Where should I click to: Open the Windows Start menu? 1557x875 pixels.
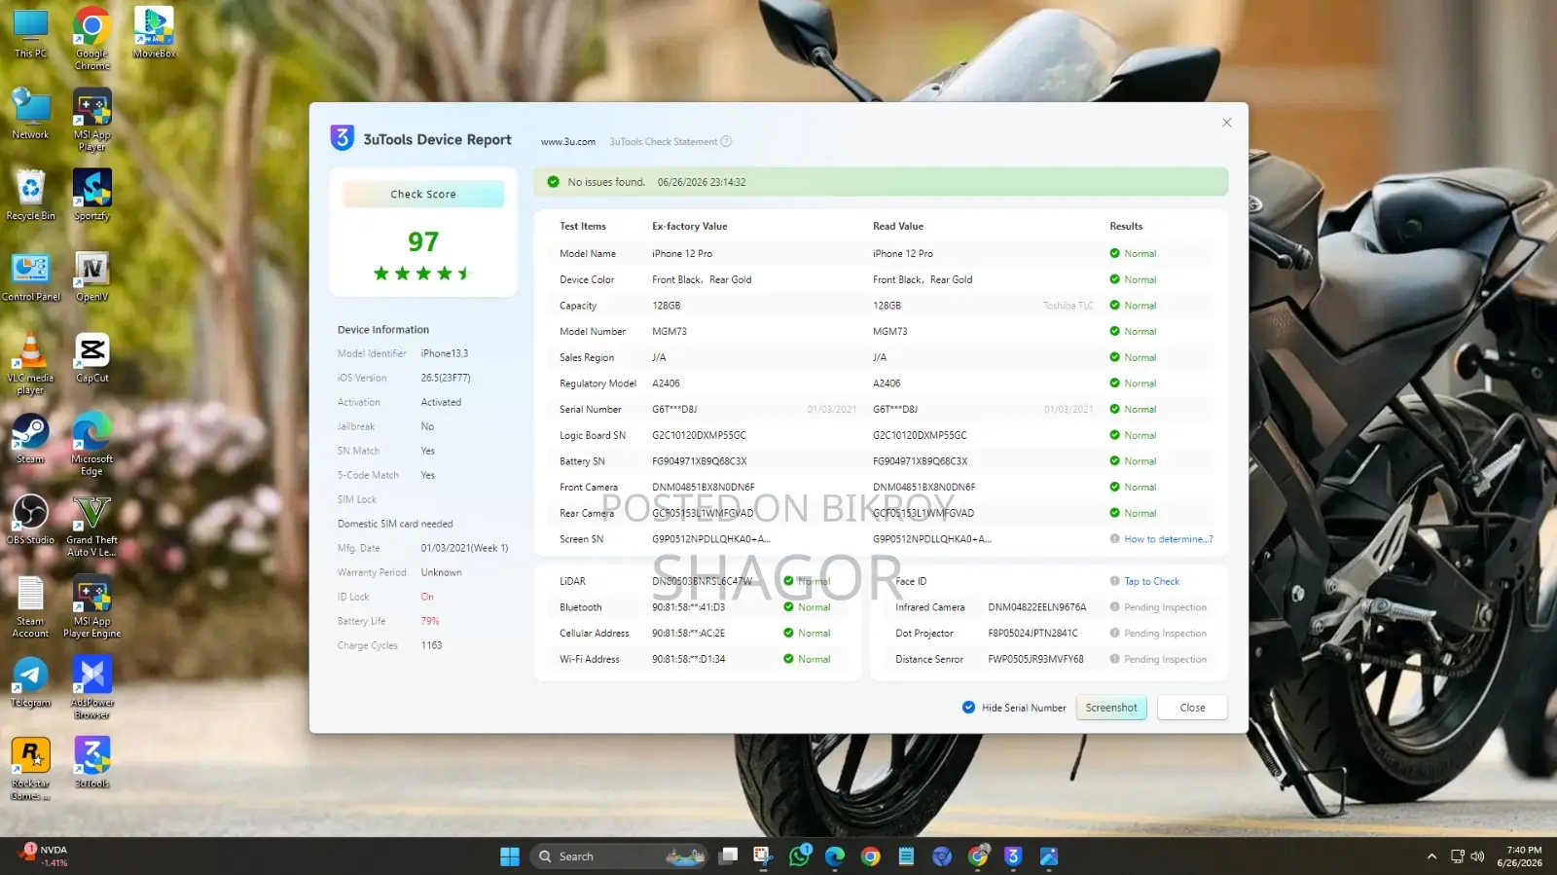pos(510,857)
